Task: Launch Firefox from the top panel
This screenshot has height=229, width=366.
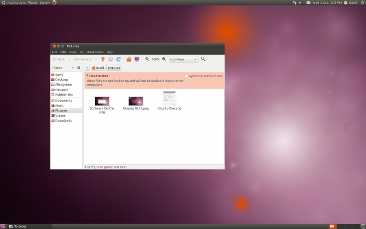Action: [54, 2]
